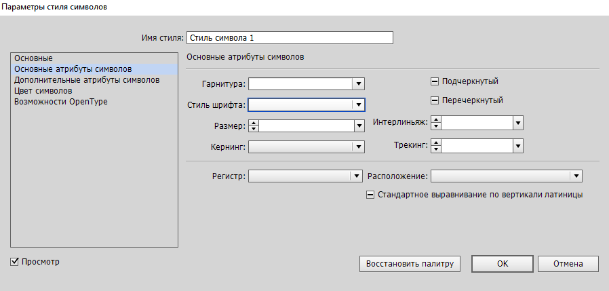The height and width of the screenshot is (291, 609).
Task: Toggle the Перечеркнутый checkbox
Action: point(435,100)
